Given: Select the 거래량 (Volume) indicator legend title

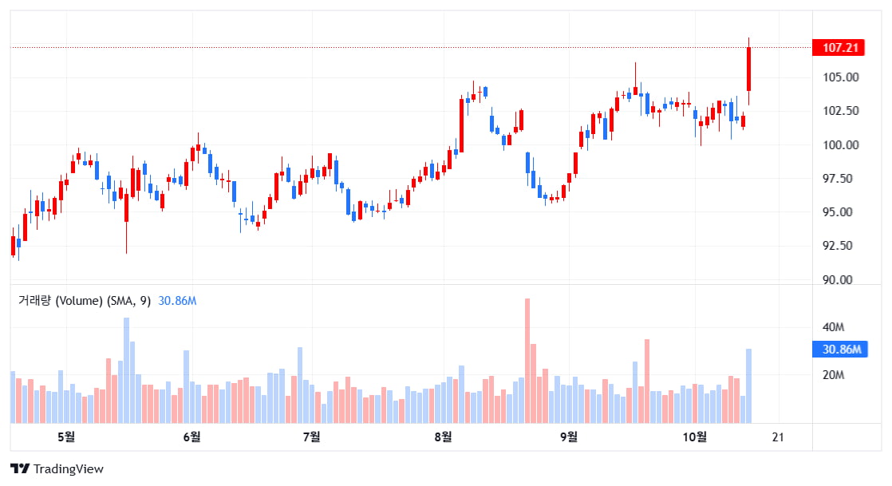Looking at the screenshot, I should 85,301.
